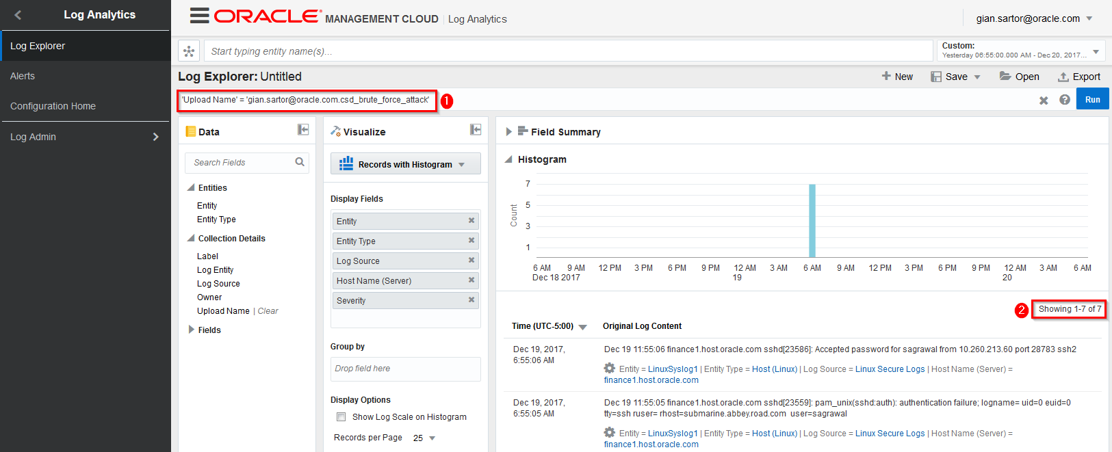Viewport: 1112px width, 452px height.
Task: Click the Export icon
Action: (x=1063, y=77)
